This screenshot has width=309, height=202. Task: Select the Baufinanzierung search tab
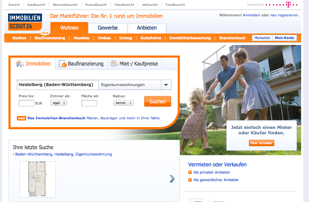[x=81, y=64]
